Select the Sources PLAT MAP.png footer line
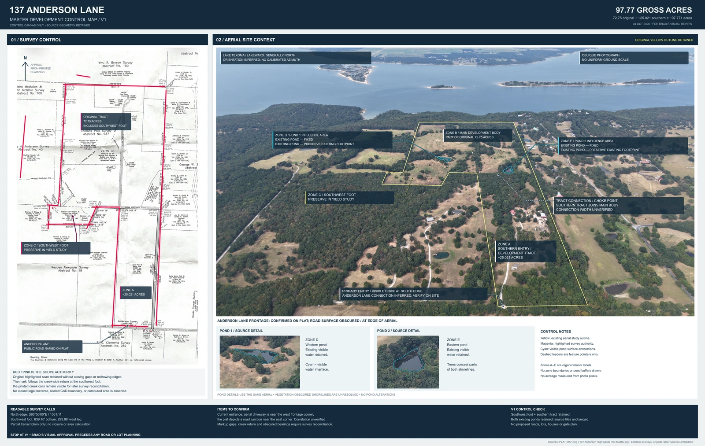This screenshot has width=705, height=446. click(620, 442)
